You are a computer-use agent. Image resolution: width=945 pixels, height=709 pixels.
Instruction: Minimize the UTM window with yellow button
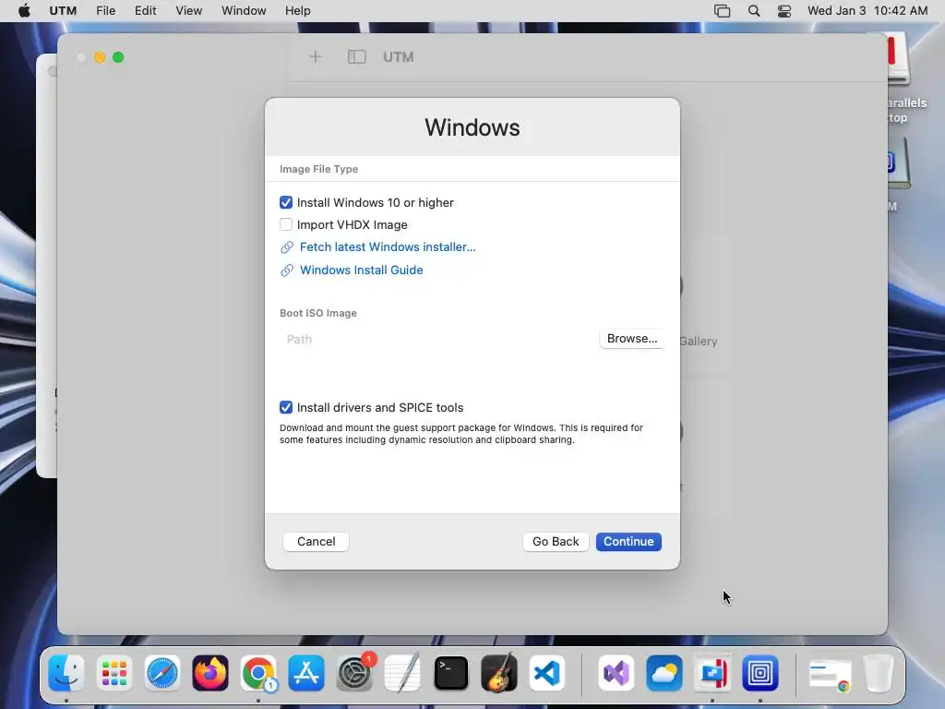(100, 57)
